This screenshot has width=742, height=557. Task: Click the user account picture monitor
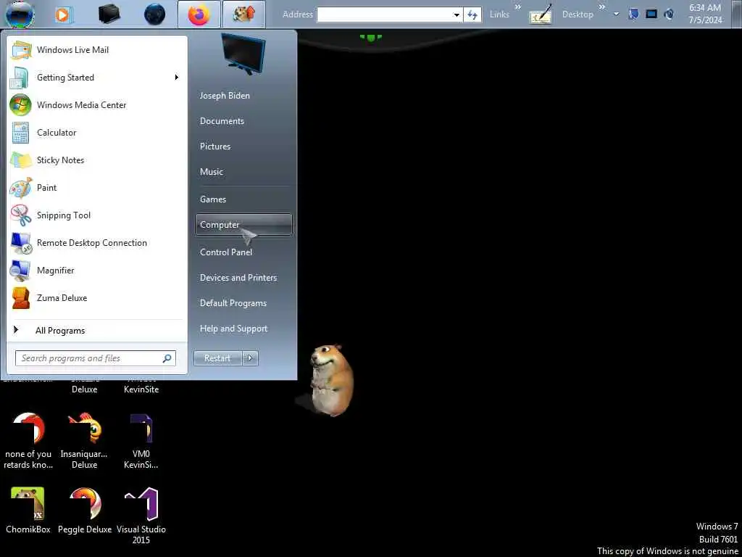tap(243, 54)
